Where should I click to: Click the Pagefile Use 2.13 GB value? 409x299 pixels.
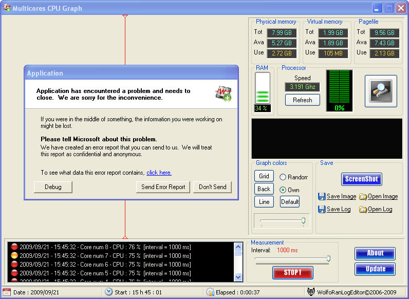384,53
